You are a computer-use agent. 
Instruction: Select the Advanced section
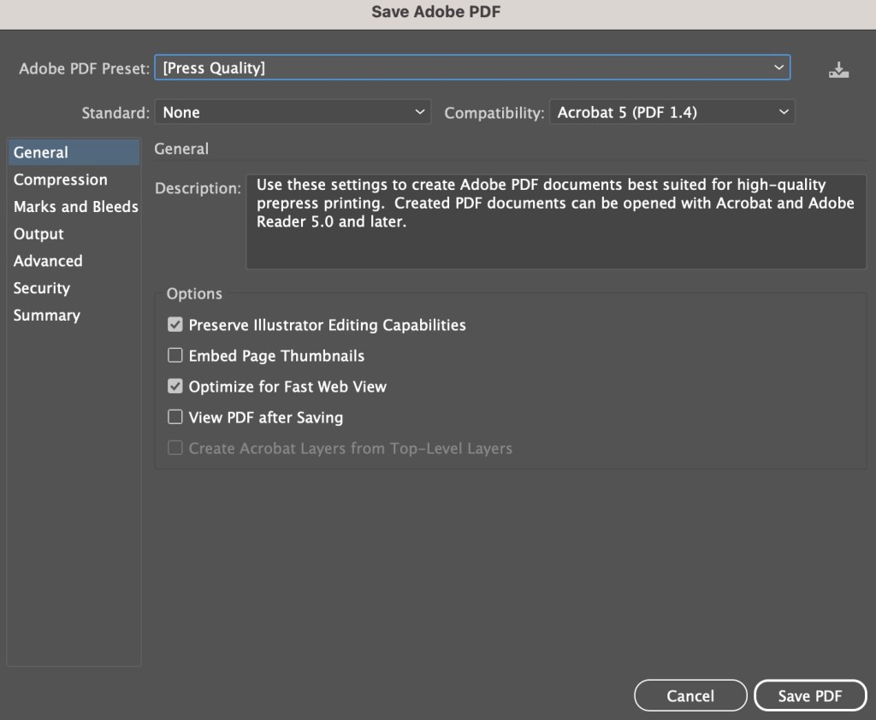(x=48, y=261)
